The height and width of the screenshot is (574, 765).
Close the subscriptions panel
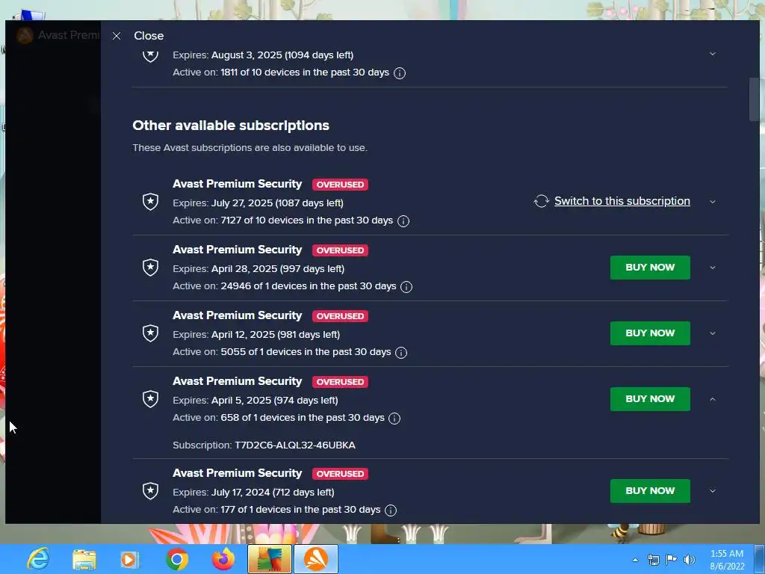[x=138, y=36]
